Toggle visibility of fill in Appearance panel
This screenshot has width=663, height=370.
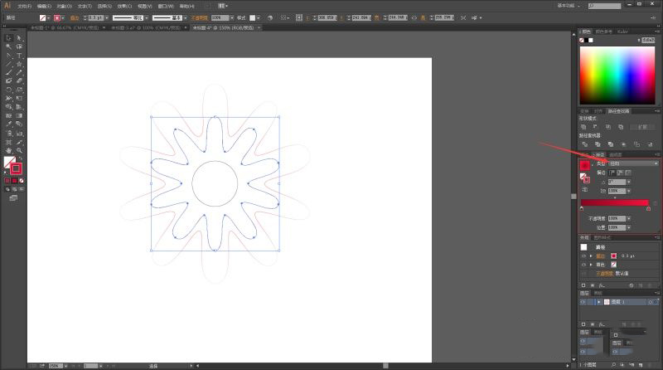coord(583,265)
